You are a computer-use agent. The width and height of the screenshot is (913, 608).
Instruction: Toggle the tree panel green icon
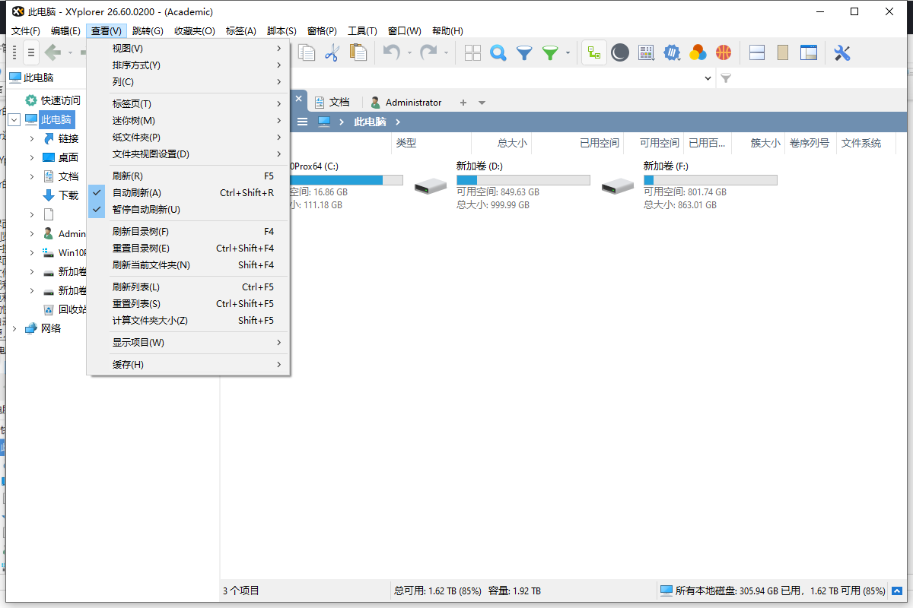[x=594, y=52]
